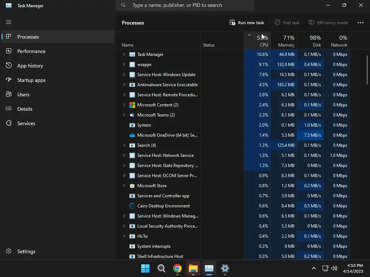Screen dimensions: 370x277
Task: Click the Microsoft Content process icon
Action: point(132,105)
